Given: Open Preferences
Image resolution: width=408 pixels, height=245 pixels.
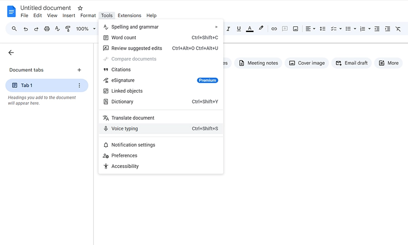Looking at the screenshot, I should tap(161, 155).
